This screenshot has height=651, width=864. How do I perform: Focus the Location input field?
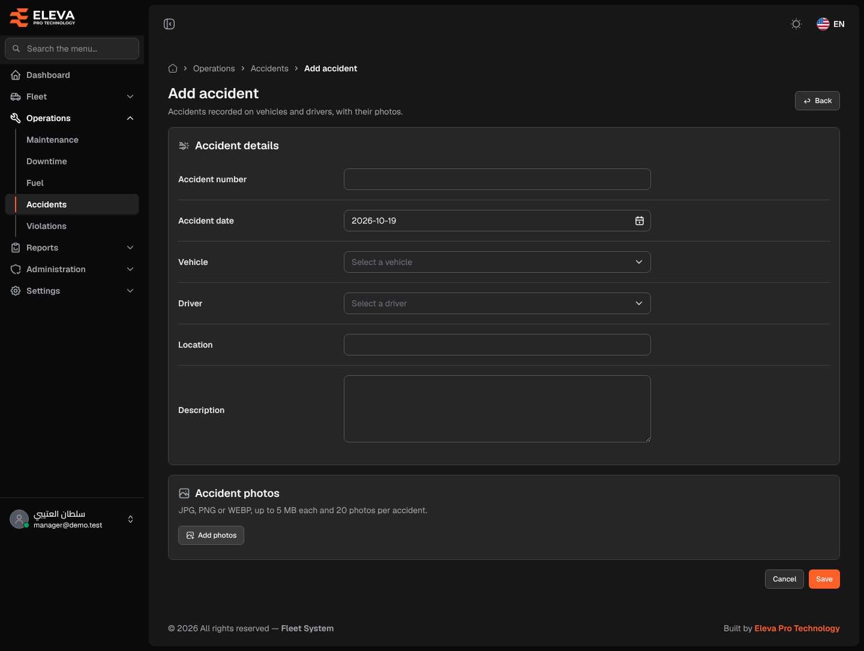click(497, 345)
